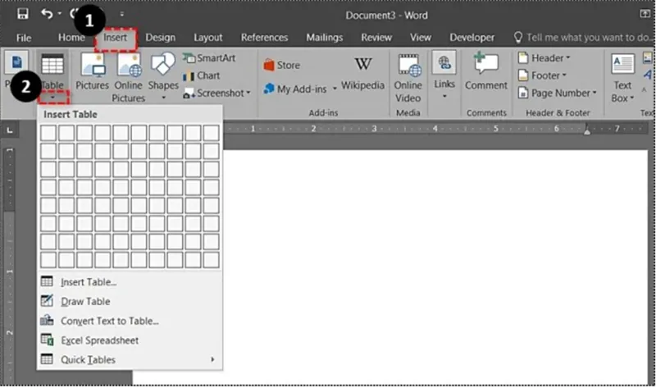Click the Online Video icon

(408, 66)
